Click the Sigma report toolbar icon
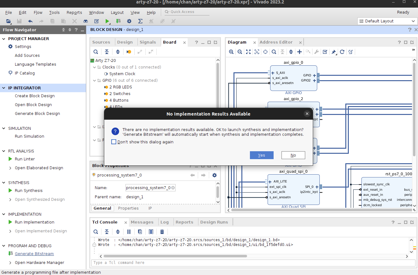The image size is (418, 275). click(140, 21)
